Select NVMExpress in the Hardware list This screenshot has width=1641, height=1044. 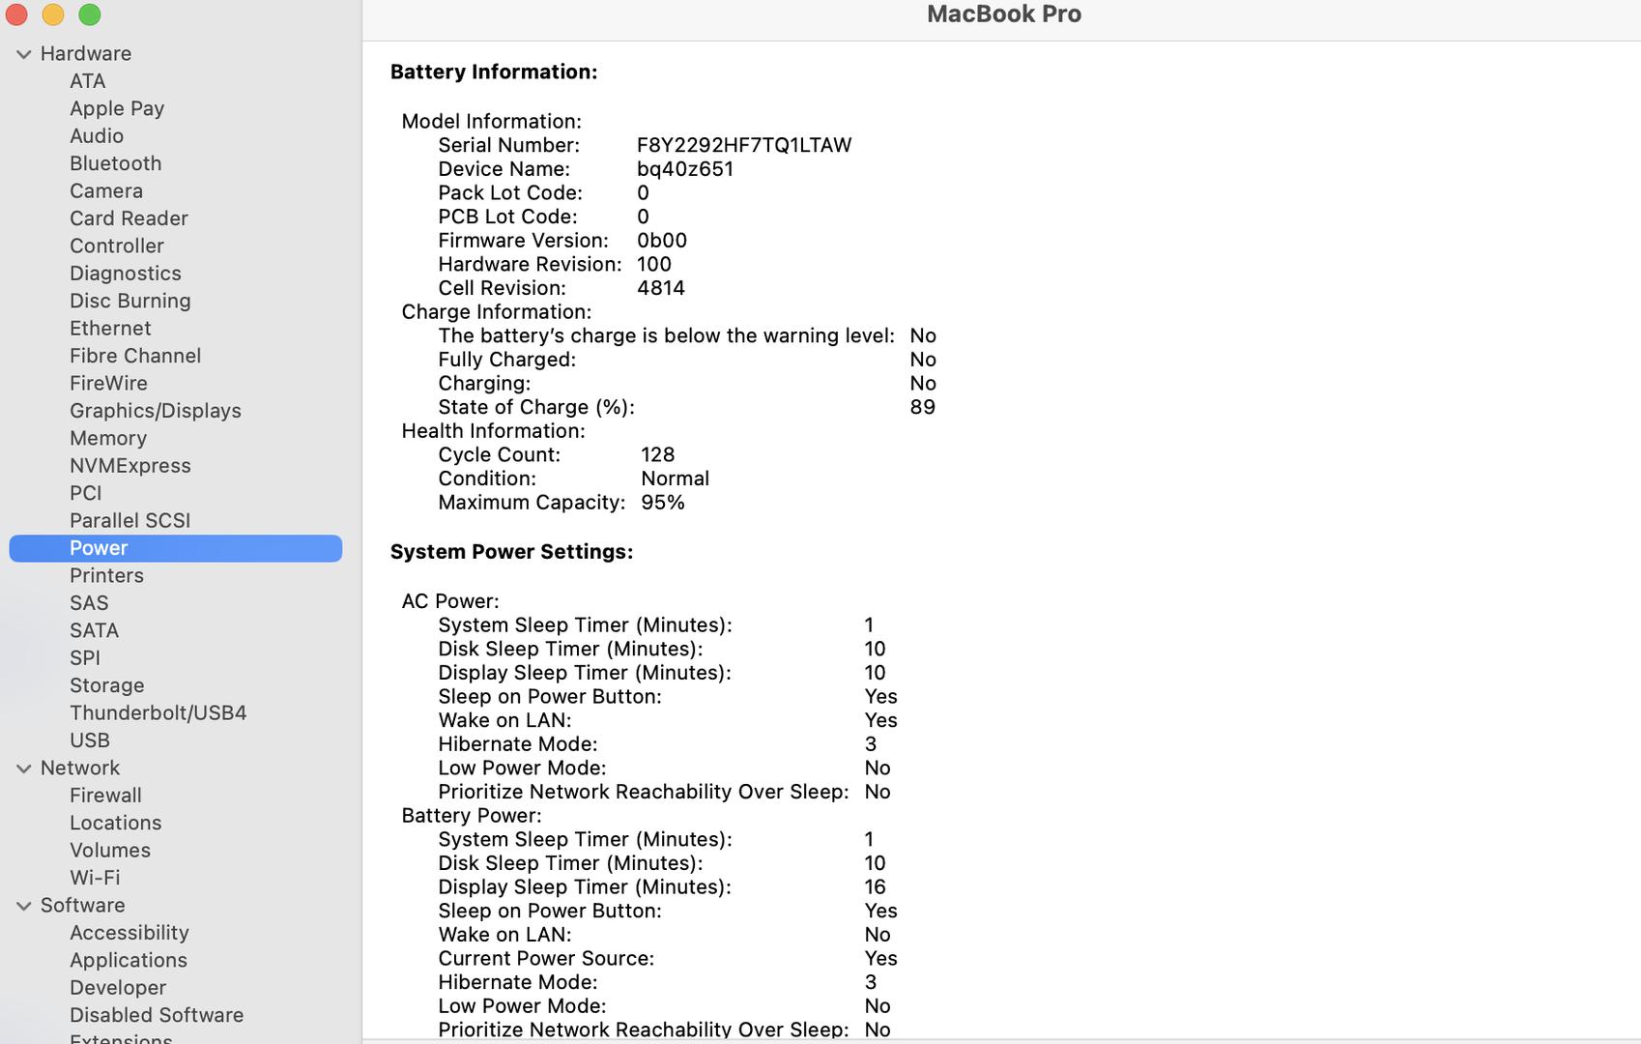(130, 466)
